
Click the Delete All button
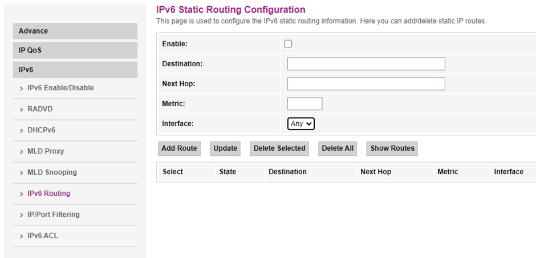pos(338,148)
